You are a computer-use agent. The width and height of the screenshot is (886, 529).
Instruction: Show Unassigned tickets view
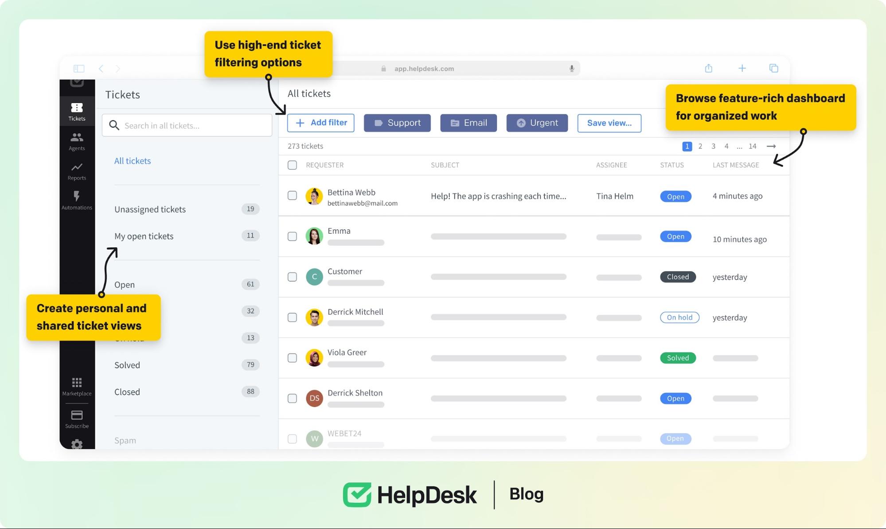150,209
